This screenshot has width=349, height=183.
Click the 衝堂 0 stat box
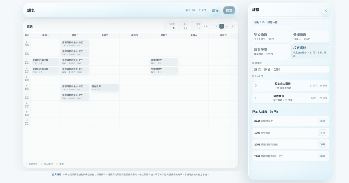[196, 26]
